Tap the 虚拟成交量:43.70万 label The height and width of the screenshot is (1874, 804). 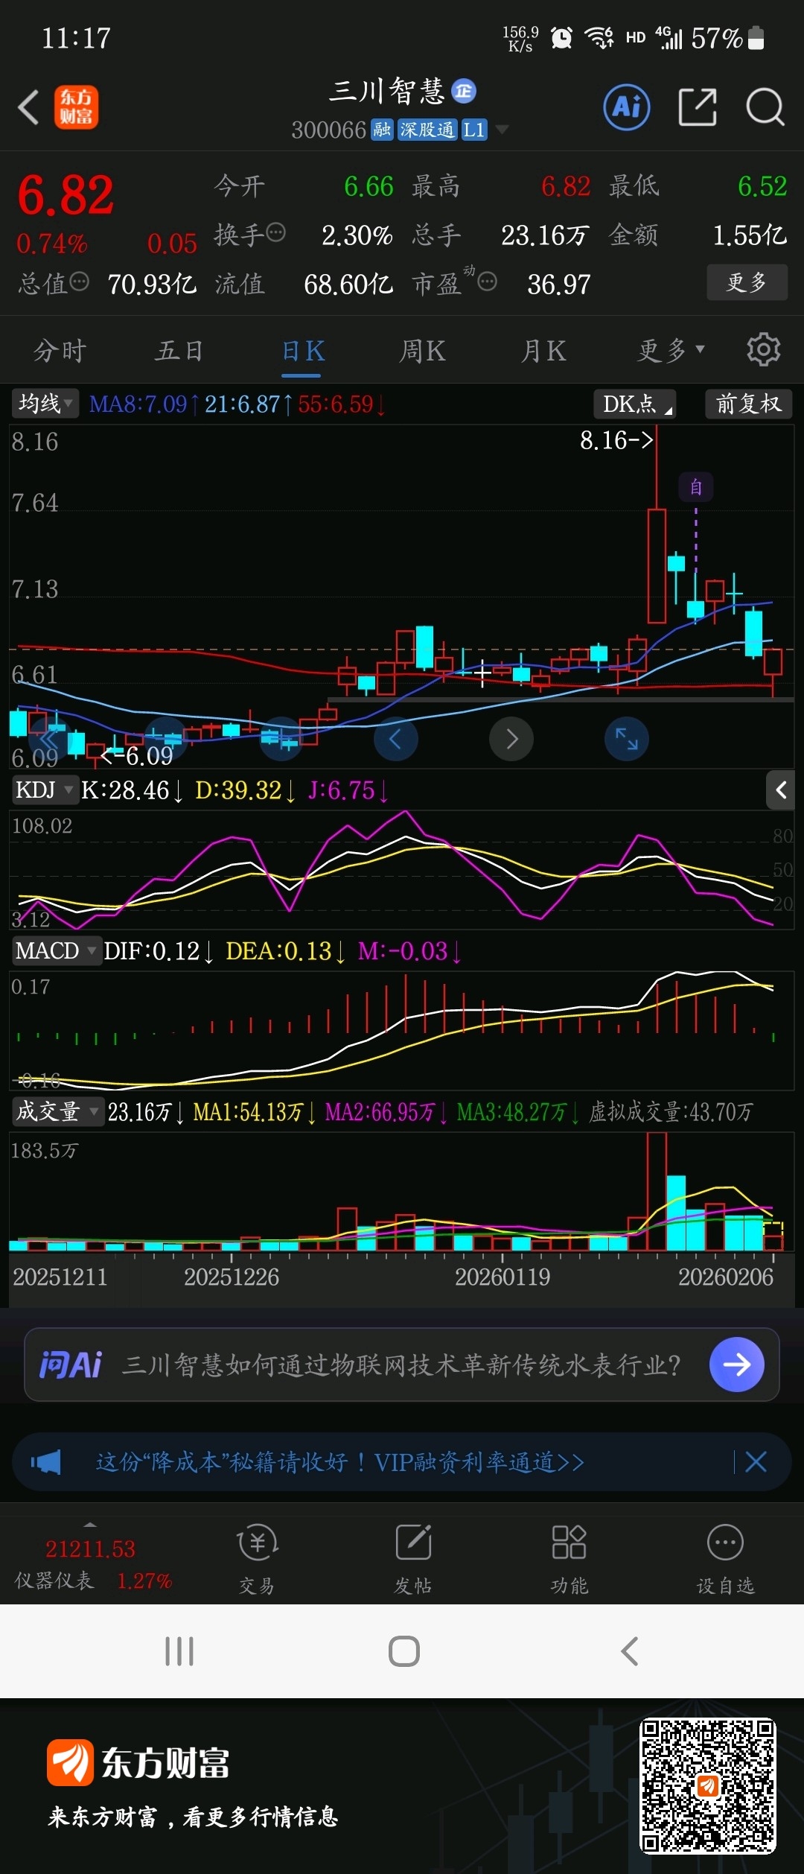pos(671,1112)
